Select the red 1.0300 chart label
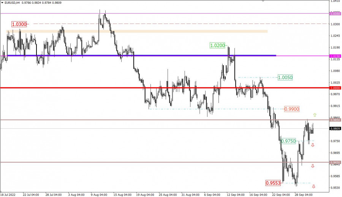 (19, 24)
